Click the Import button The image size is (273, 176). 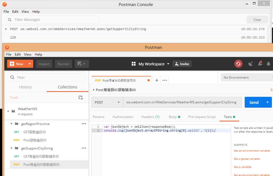(44, 64)
